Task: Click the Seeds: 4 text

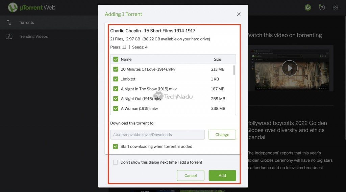Action: coord(140,47)
